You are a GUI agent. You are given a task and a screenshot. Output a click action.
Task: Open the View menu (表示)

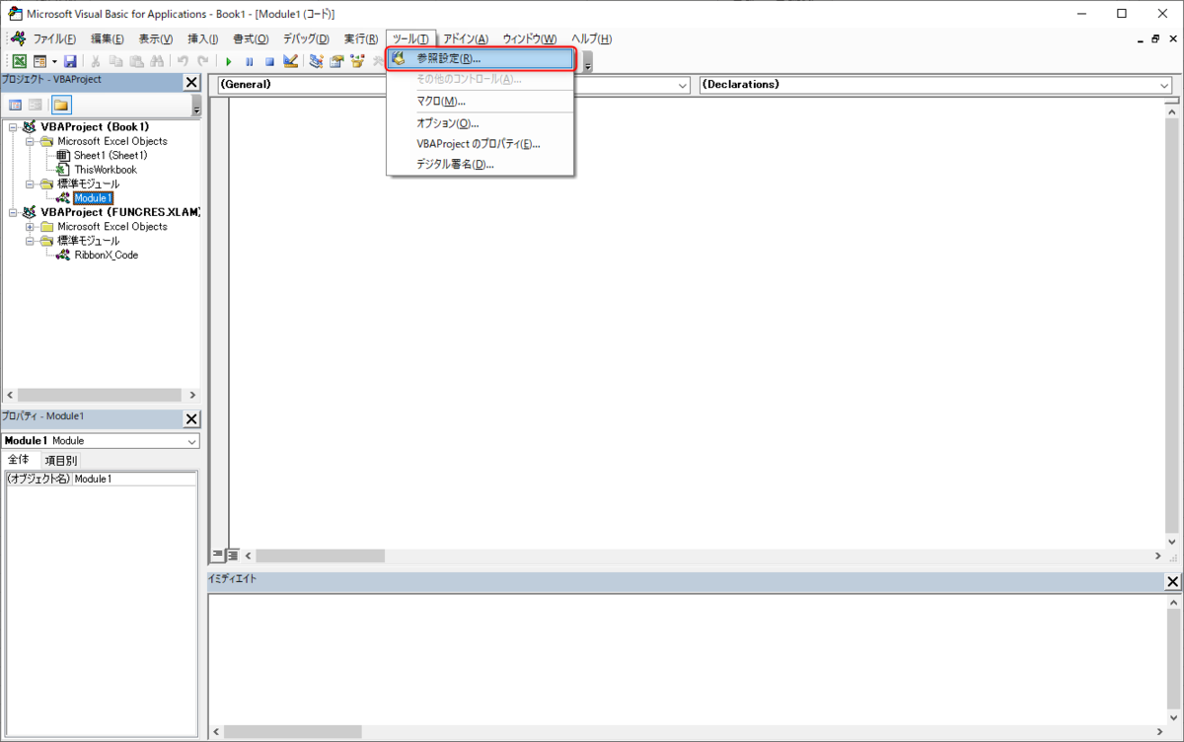pos(156,38)
